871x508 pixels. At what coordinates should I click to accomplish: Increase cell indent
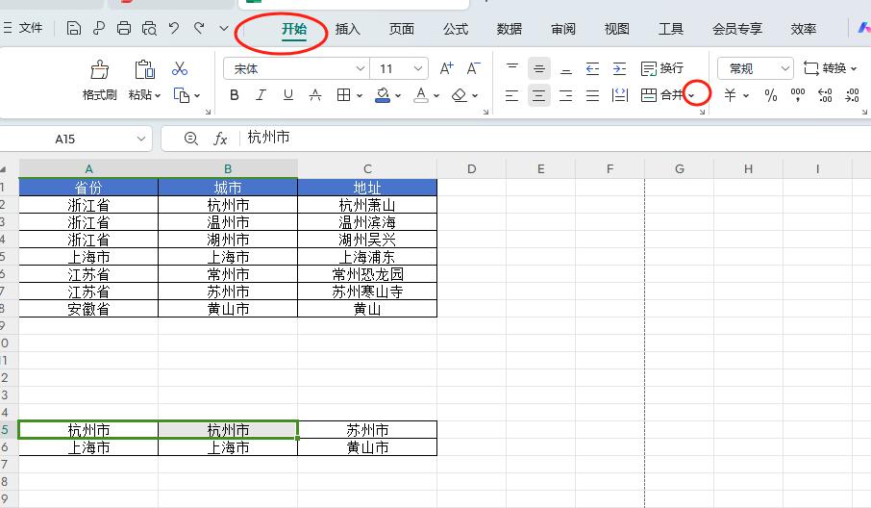[619, 68]
